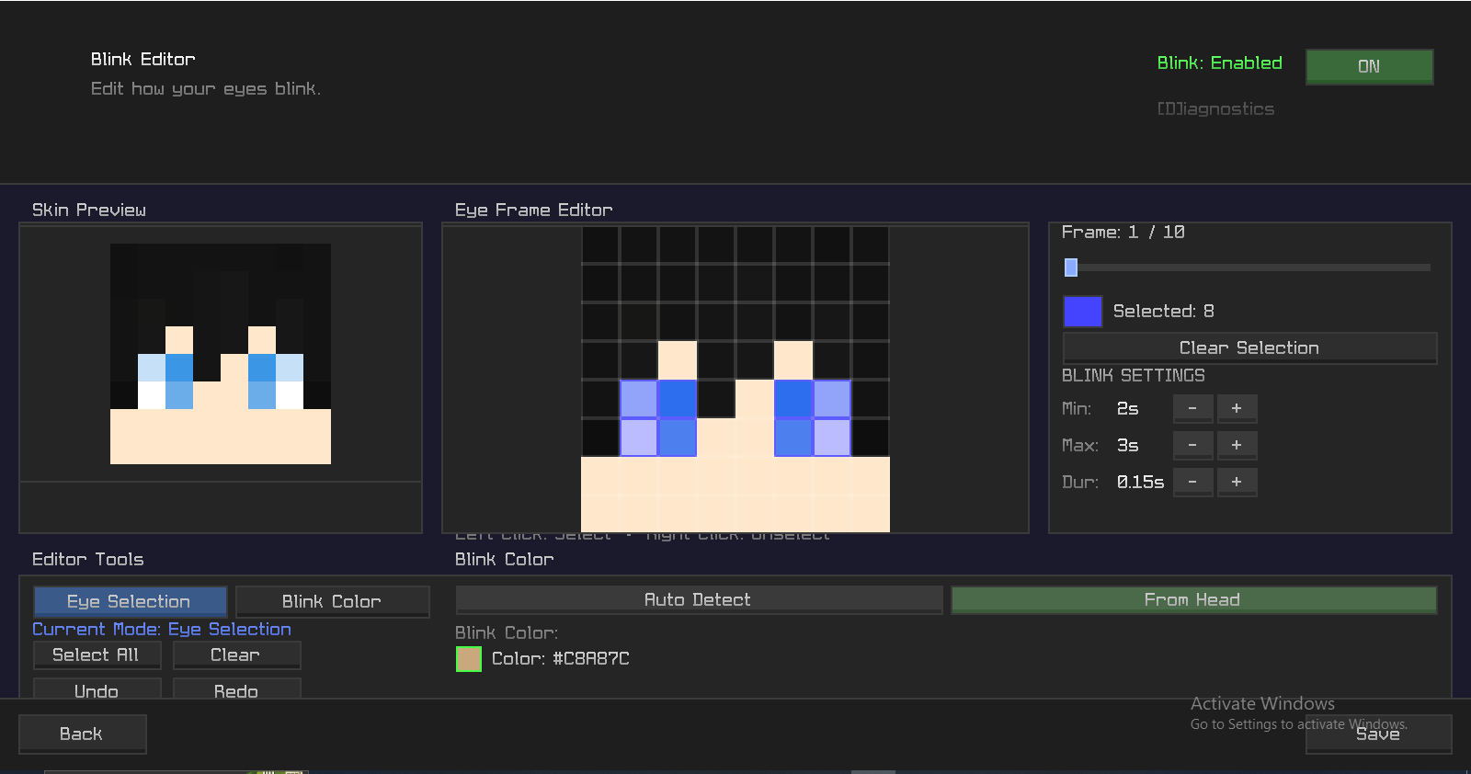Select the right eye upper-right light blue pixel
The width and height of the screenshot is (1471, 774).
(832, 399)
